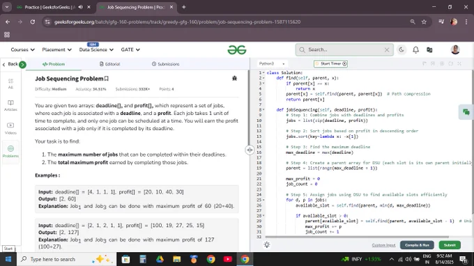The width and height of the screenshot is (474, 266).
Task: Open media control icon in Chrome toolbar
Action: click(441, 22)
